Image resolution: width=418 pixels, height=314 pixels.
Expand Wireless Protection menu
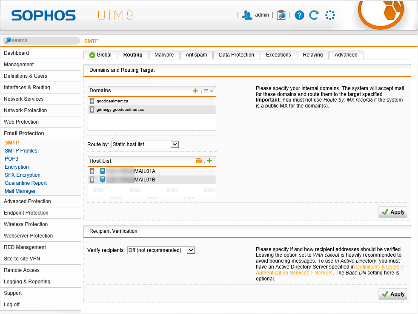pos(41,224)
